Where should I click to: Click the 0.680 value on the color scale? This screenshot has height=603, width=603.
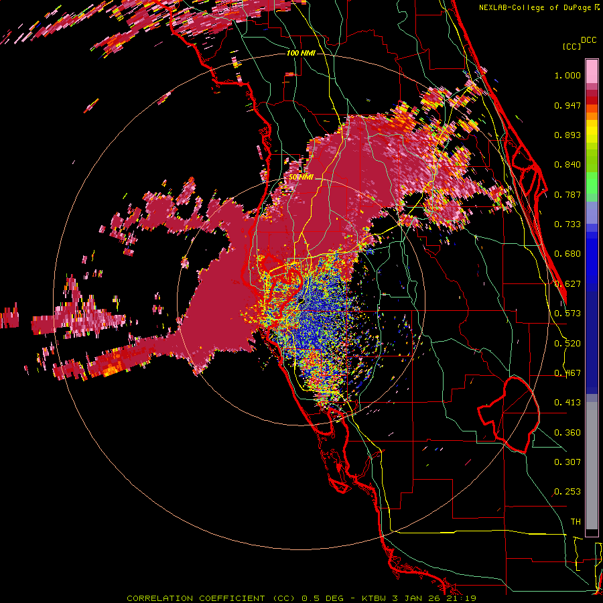coord(567,254)
